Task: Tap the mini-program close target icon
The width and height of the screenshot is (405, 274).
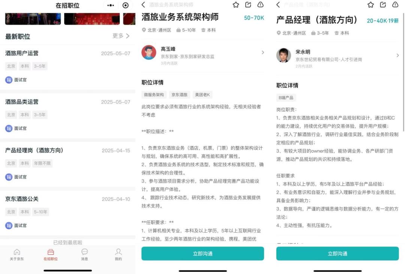Action: tap(126, 5)
